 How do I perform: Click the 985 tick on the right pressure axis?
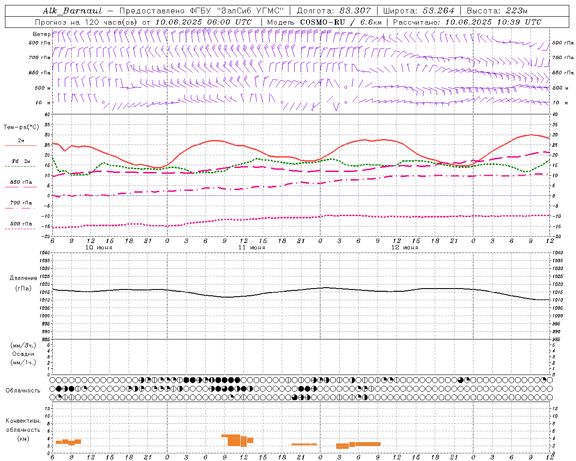pyautogui.click(x=557, y=339)
